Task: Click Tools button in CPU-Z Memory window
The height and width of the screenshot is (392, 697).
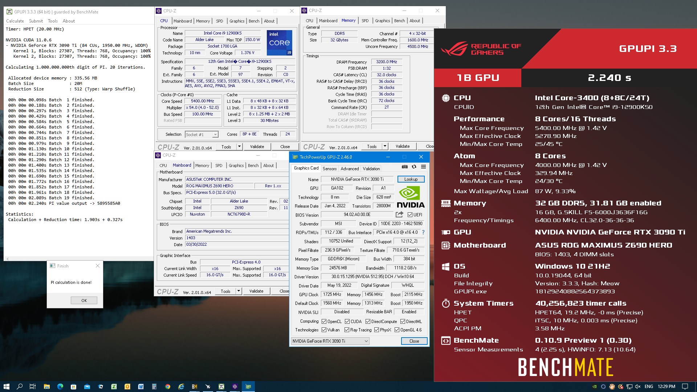Action: pos(372,146)
